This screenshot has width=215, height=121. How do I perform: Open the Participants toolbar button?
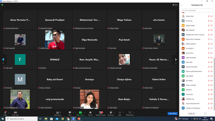click(x=57, y=113)
